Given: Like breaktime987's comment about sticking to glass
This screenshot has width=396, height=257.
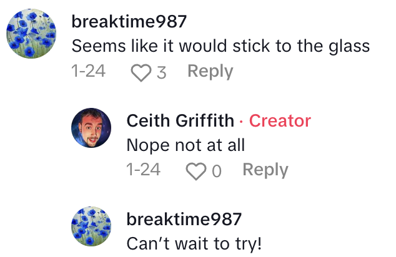Looking at the screenshot, I should coord(142,73).
